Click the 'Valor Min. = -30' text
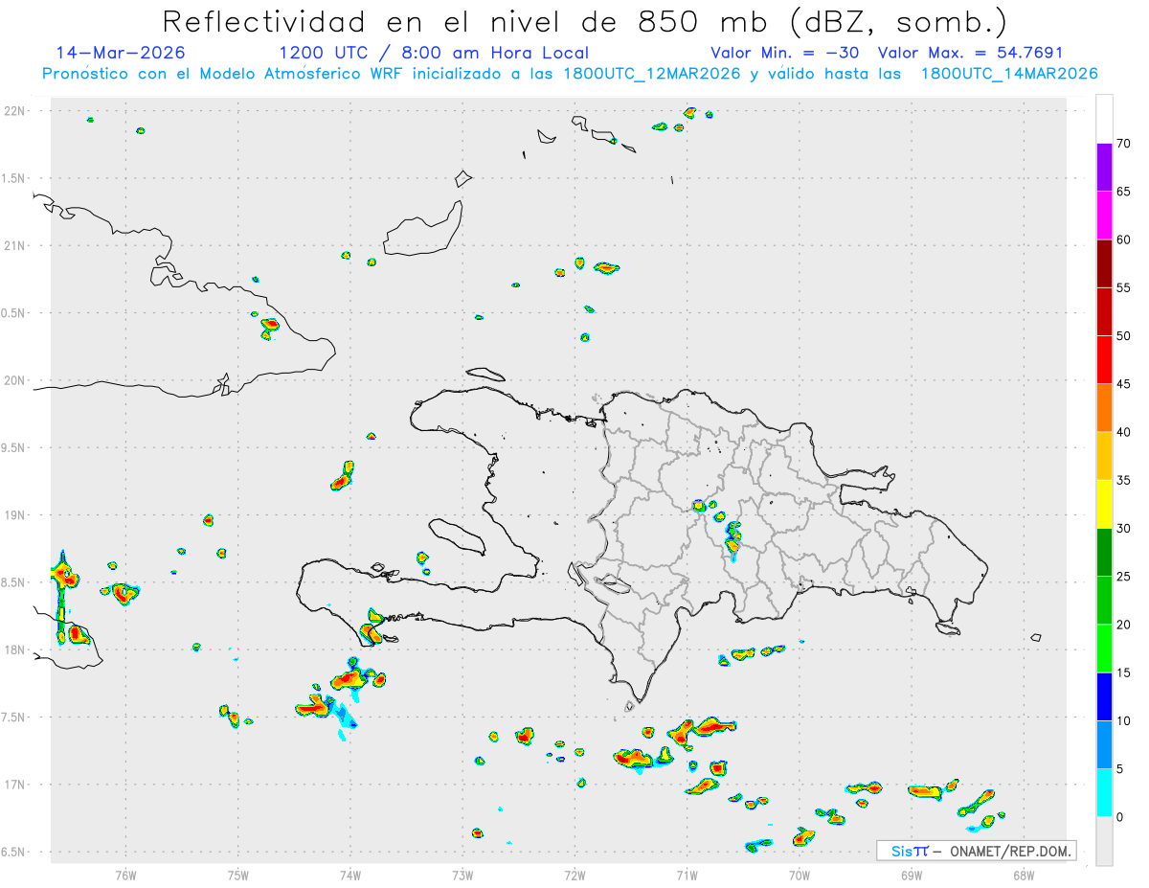Viewport: 1149px width, 888px height. tap(784, 53)
